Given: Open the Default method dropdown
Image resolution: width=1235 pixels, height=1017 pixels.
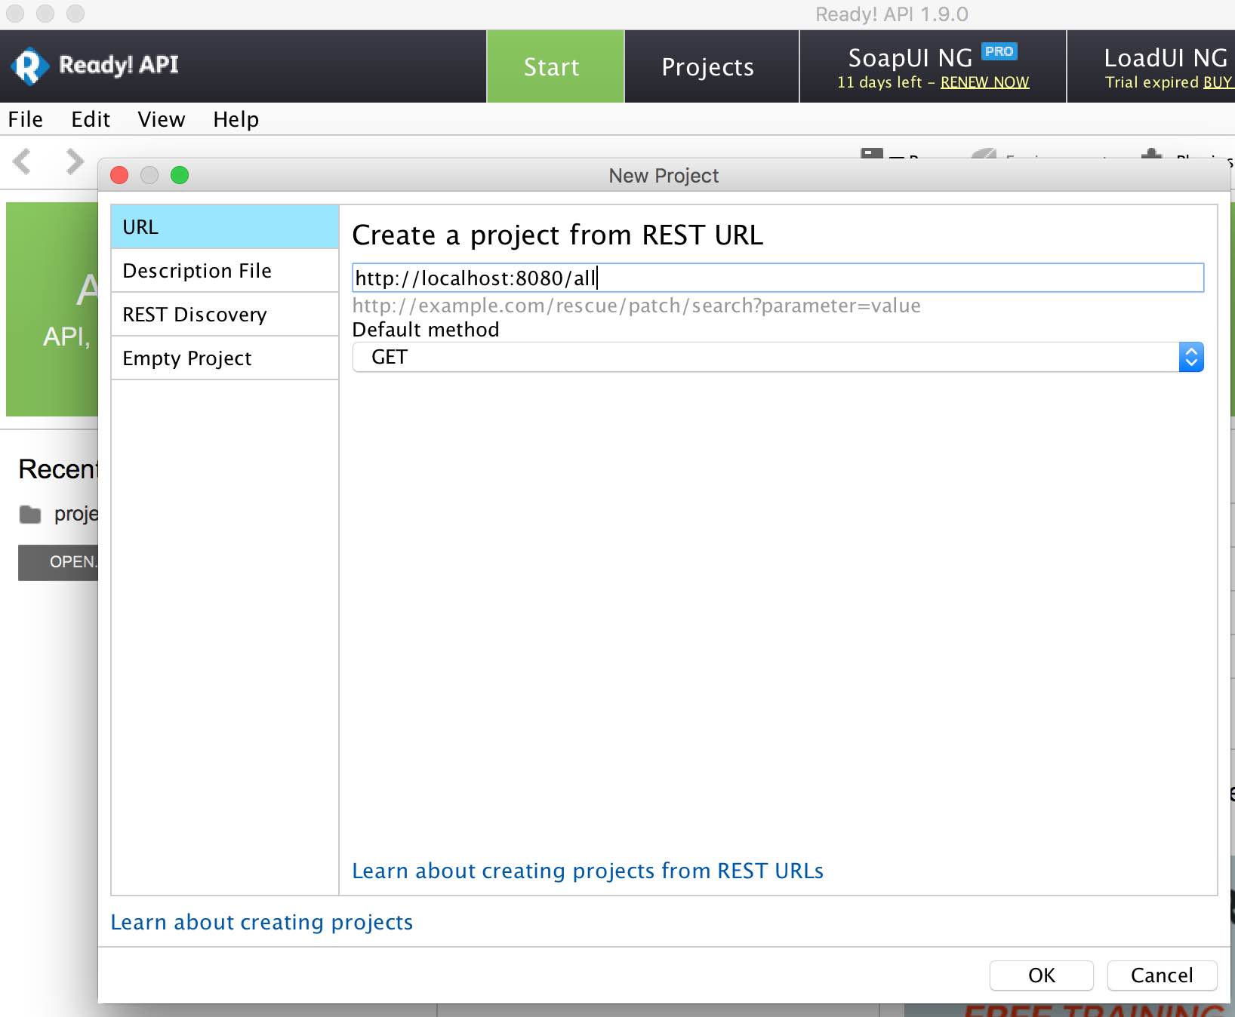Looking at the screenshot, I should click(1190, 356).
